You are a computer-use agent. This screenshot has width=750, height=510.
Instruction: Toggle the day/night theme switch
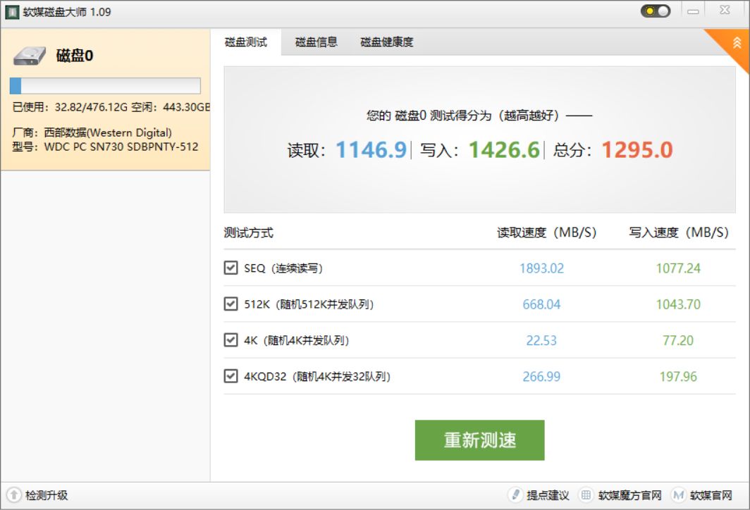(654, 11)
